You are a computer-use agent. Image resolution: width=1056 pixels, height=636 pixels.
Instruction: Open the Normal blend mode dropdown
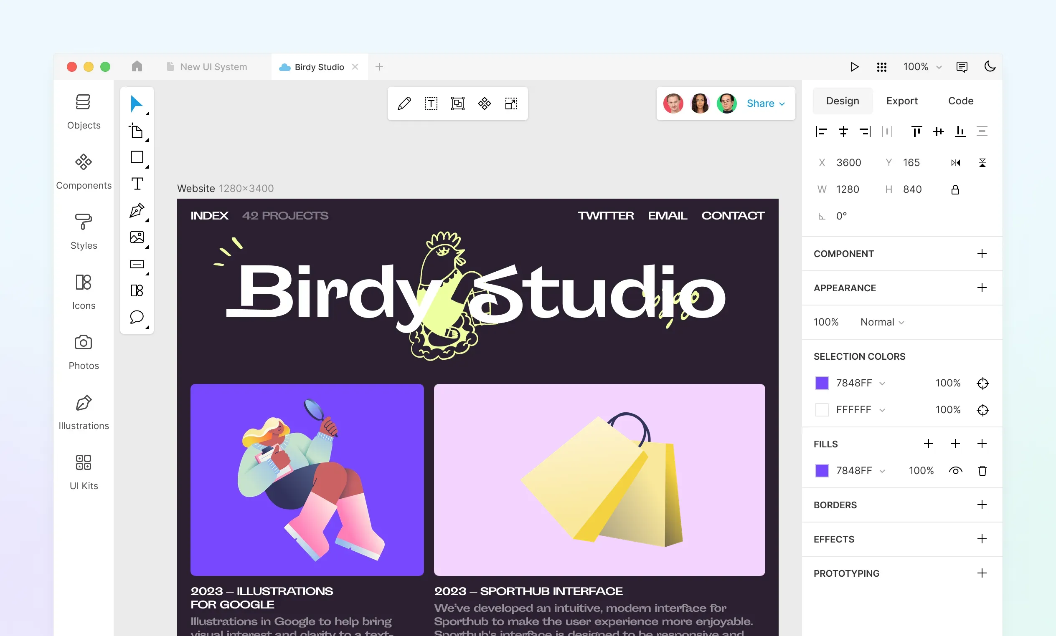(x=882, y=322)
